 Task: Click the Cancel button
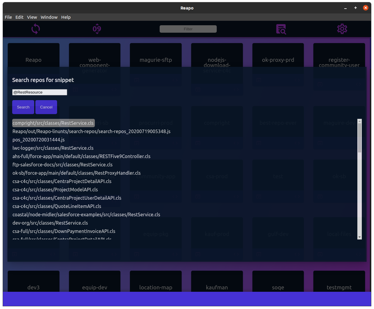pos(46,107)
